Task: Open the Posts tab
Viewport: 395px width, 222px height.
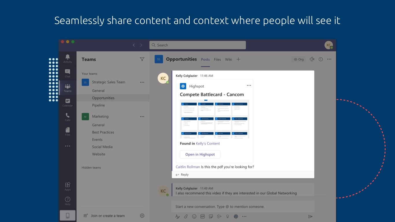Action: click(x=205, y=59)
